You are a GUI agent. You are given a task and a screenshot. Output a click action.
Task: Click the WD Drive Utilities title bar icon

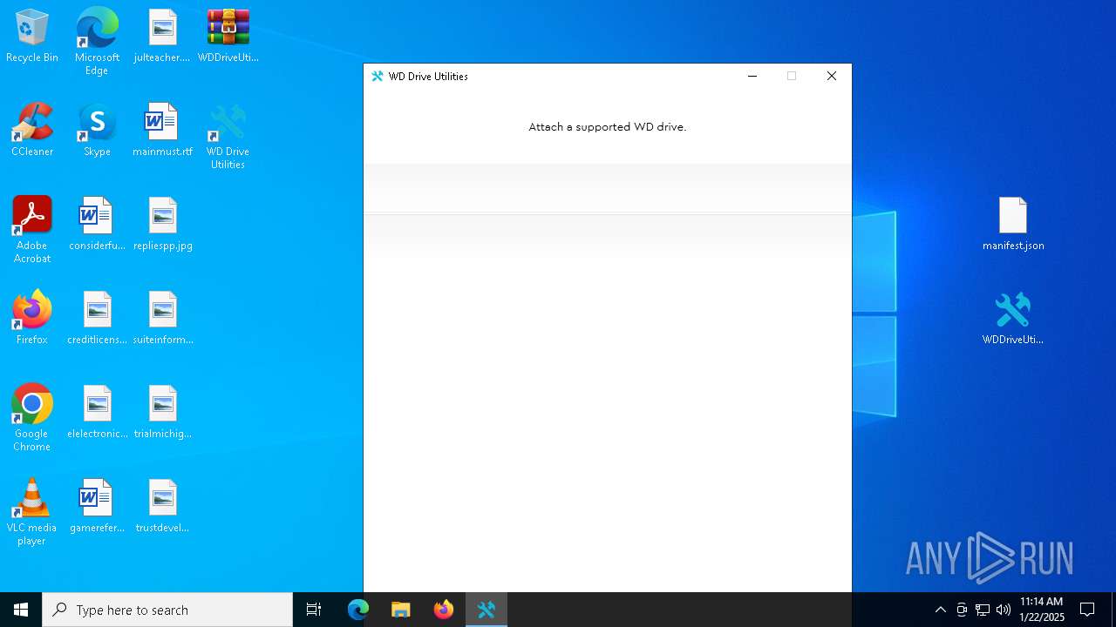click(x=378, y=77)
